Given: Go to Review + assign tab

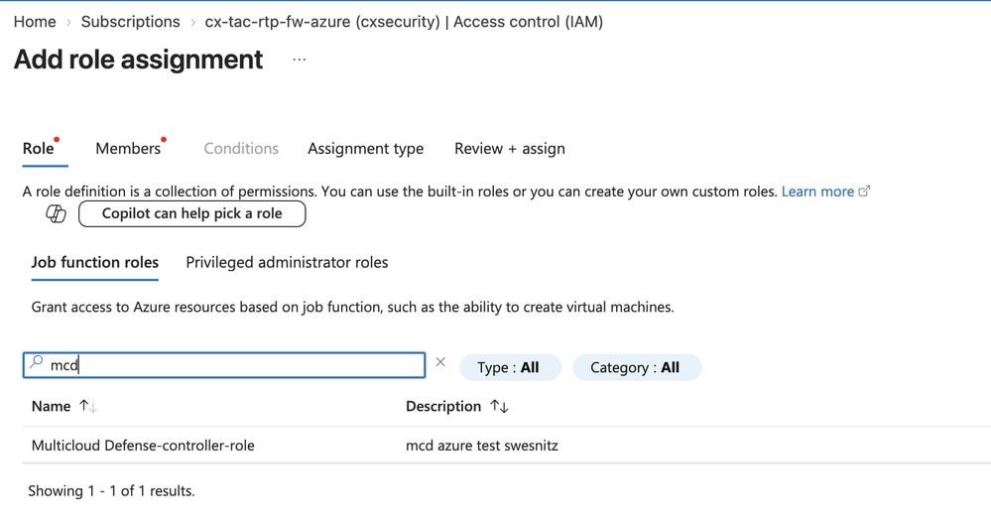Looking at the screenshot, I should (510, 149).
